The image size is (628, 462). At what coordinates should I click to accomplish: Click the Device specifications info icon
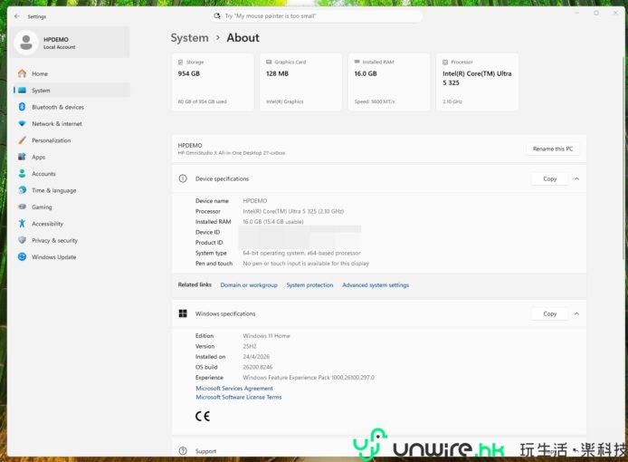click(x=183, y=178)
